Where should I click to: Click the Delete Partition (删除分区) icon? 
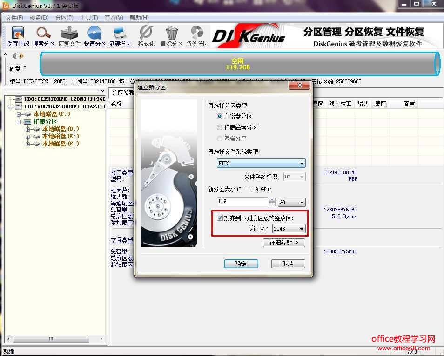pos(172,36)
